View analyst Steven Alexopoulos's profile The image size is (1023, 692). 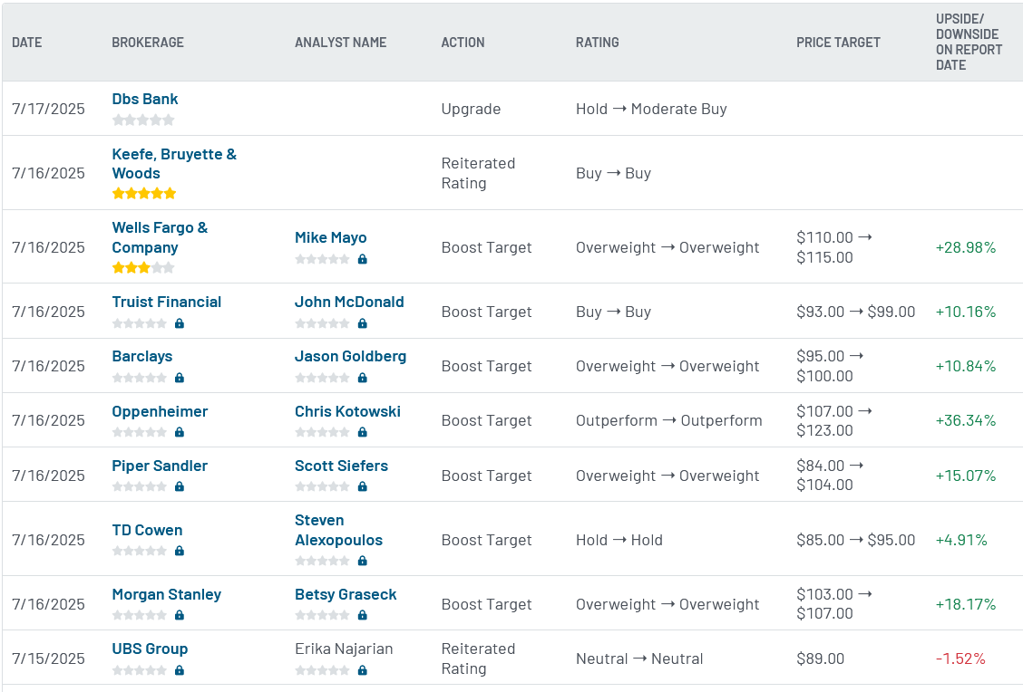pos(338,531)
